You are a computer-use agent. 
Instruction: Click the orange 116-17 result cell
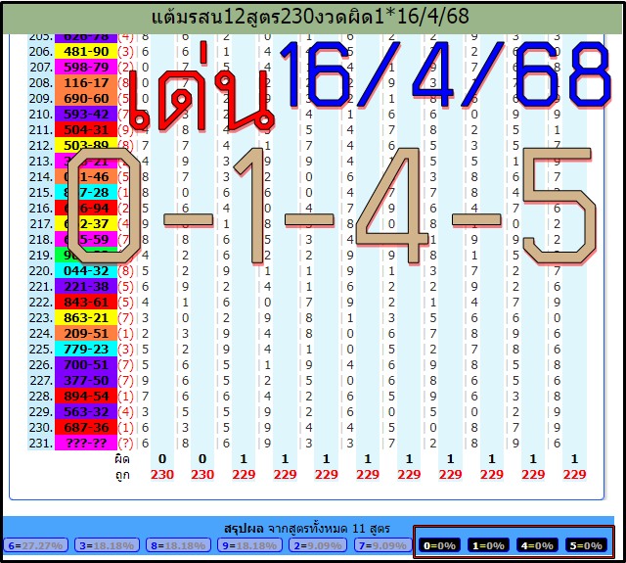(x=87, y=83)
